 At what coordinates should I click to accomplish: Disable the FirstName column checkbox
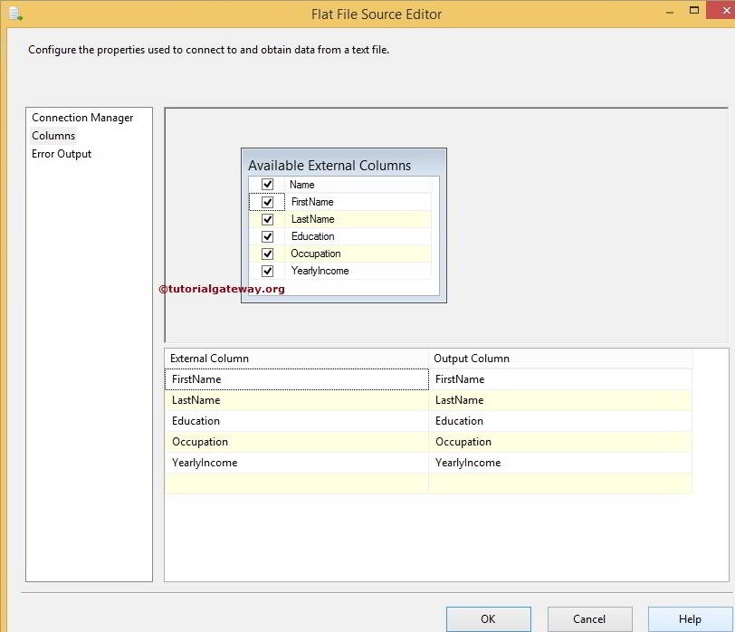(267, 201)
